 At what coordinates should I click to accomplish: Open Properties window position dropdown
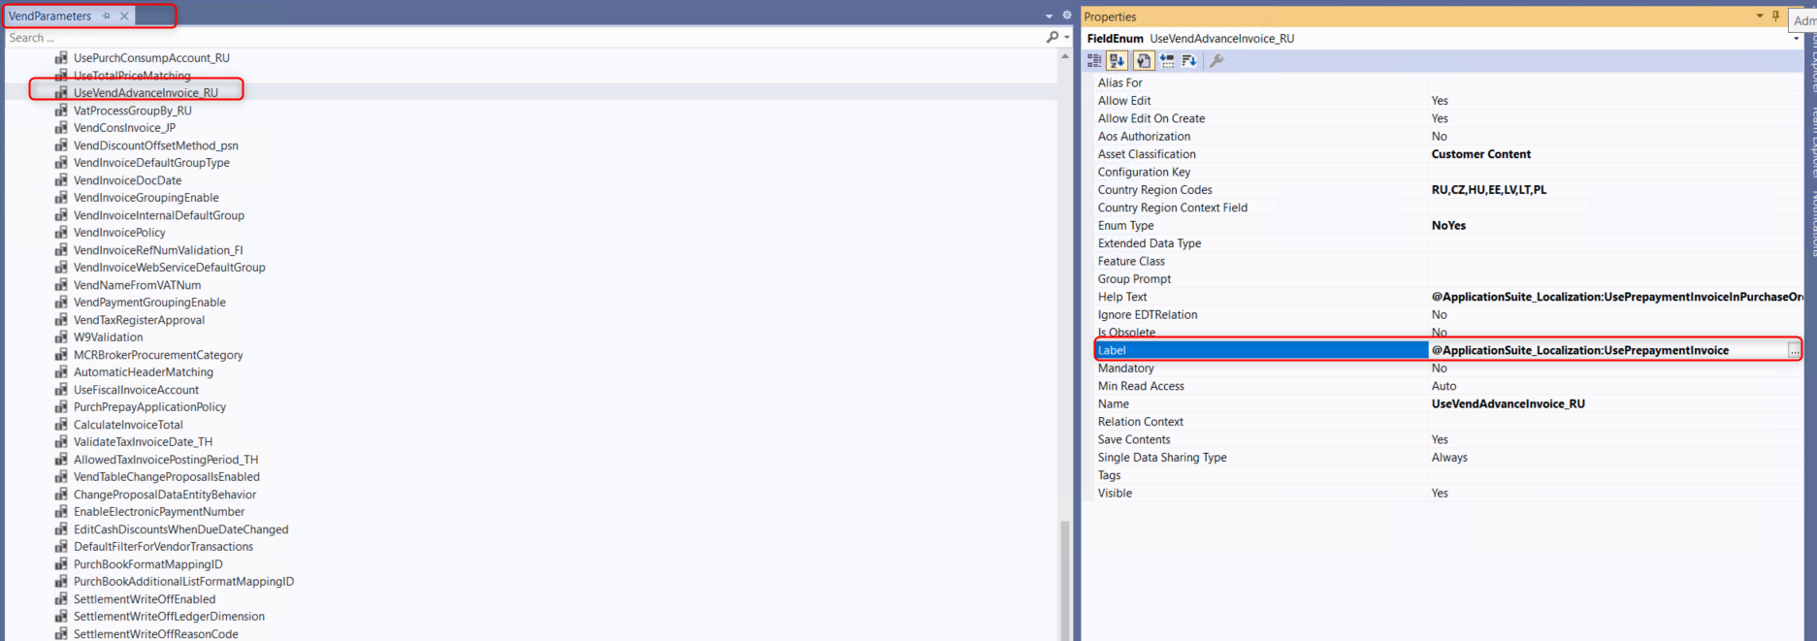(1760, 16)
